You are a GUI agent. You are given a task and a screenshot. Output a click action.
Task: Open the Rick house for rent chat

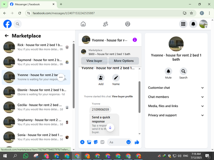pyautogui.click(x=36, y=47)
